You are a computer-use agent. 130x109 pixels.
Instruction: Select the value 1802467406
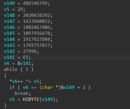click(x=36, y=27)
